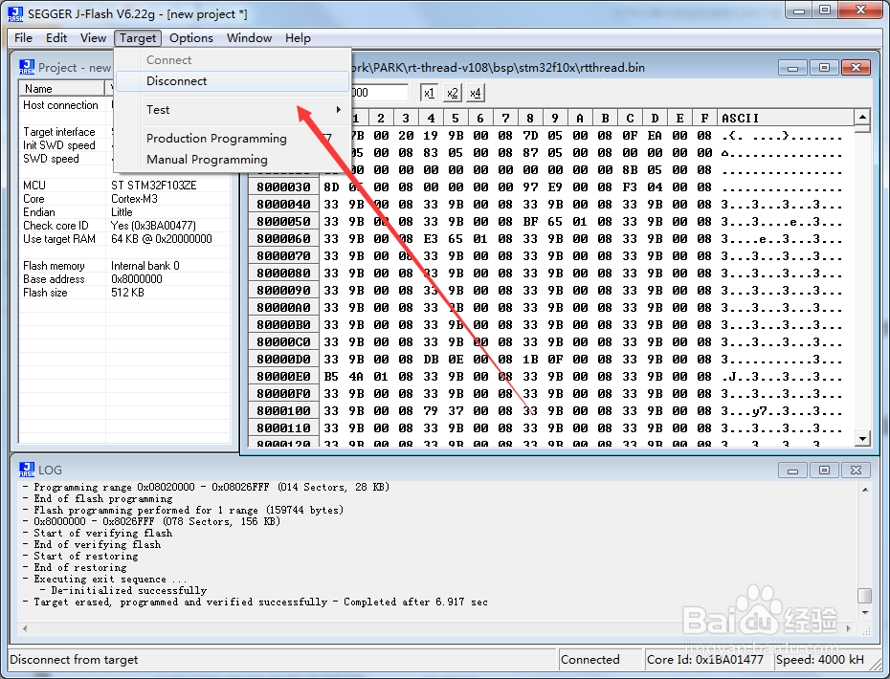
Task: Click the 'Start of verifying flash' log line
Action: 98,534
